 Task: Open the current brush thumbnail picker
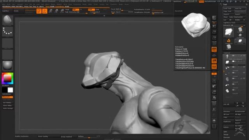tap(7, 20)
